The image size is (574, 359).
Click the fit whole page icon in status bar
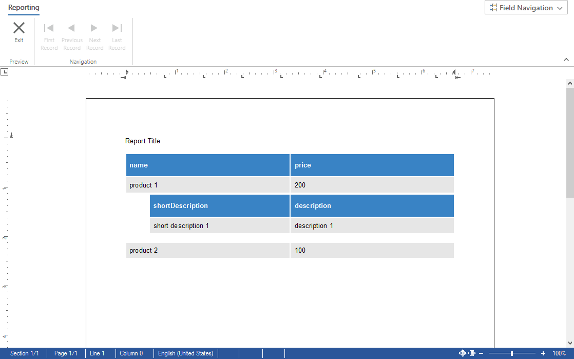tap(463, 353)
